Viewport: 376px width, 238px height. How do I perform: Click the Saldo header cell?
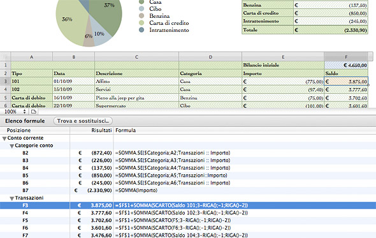346,73
